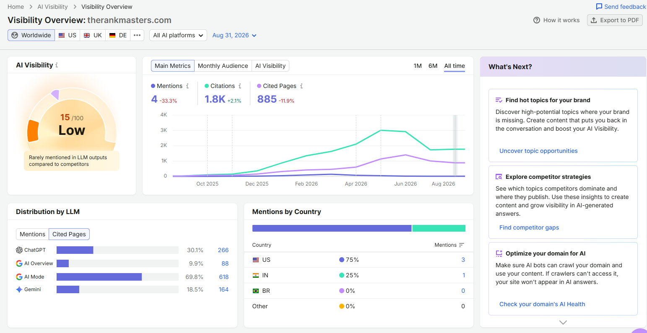Click the Send feedback chat icon
647x333 pixels.
pos(599,7)
